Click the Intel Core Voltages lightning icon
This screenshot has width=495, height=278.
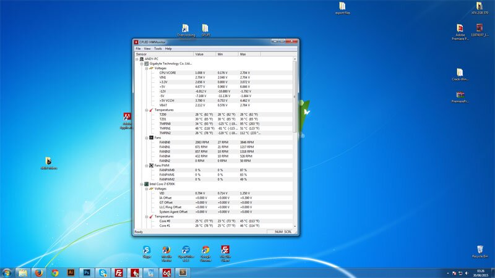click(151, 189)
